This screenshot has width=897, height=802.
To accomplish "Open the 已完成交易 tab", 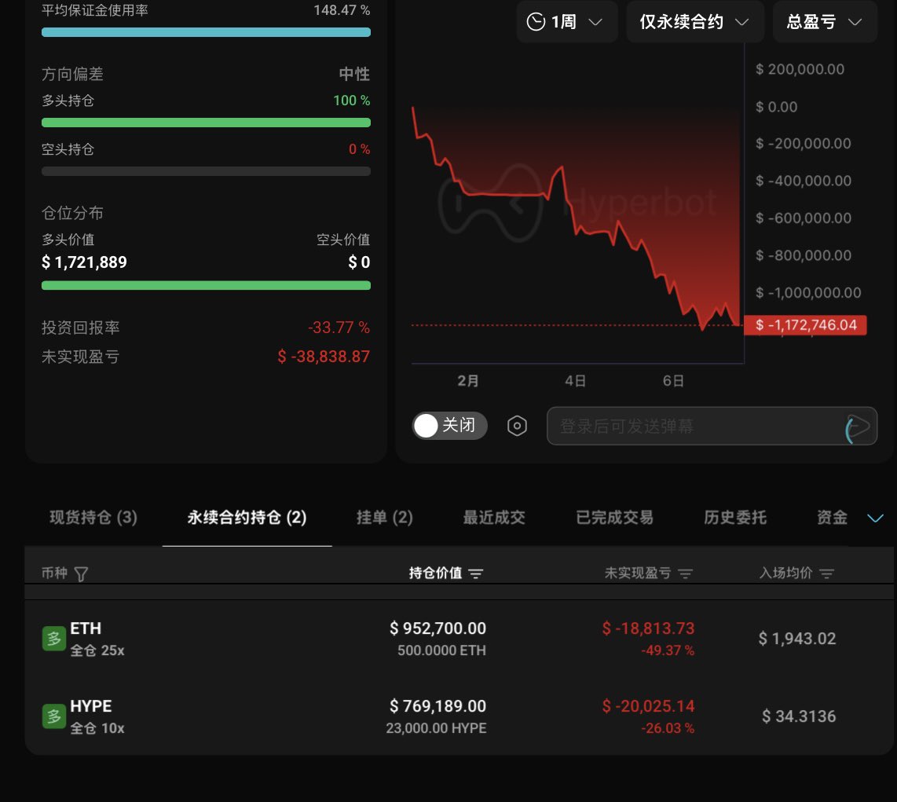I will (x=614, y=518).
